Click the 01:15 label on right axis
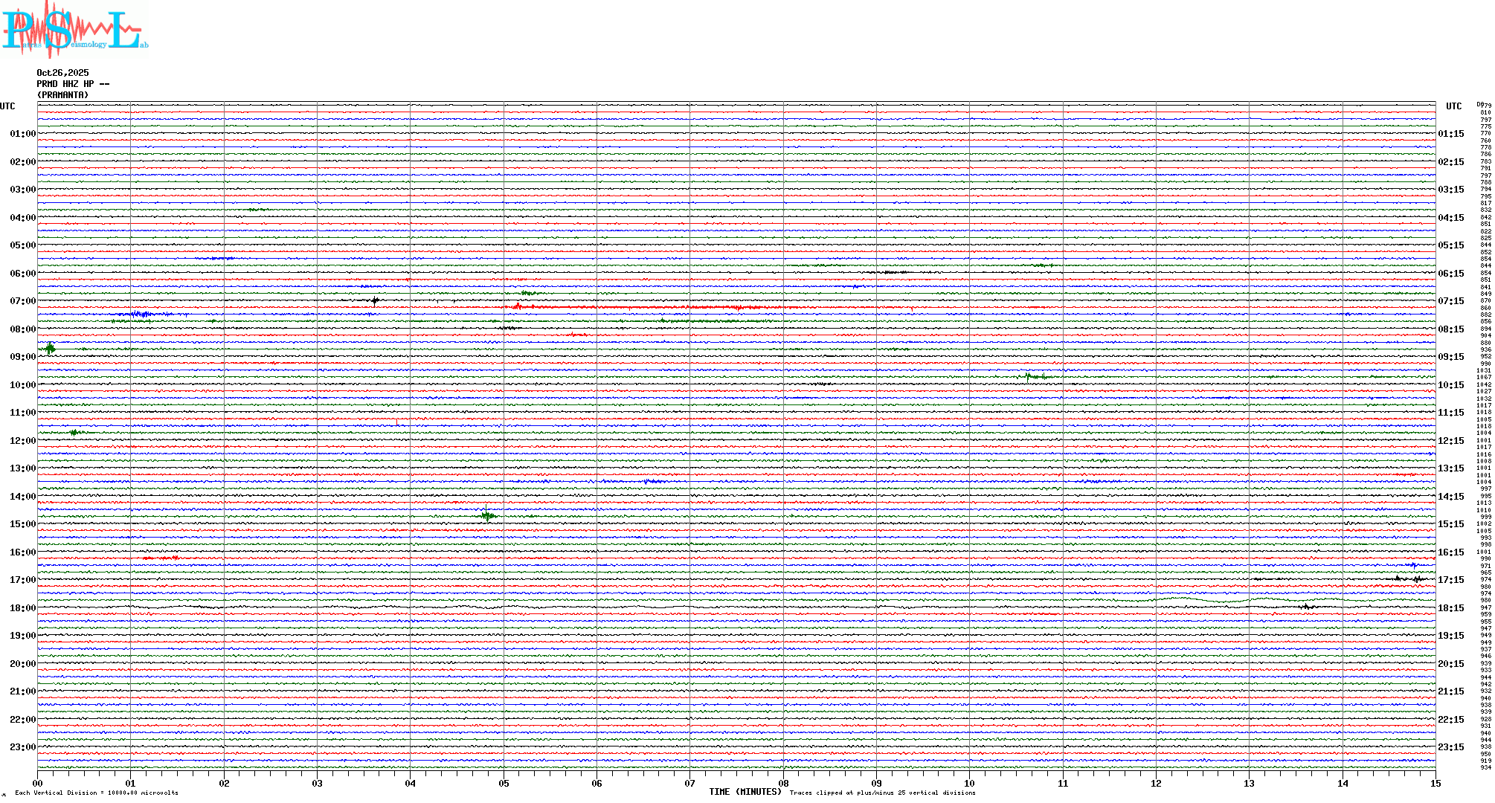 tap(1450, 134)
